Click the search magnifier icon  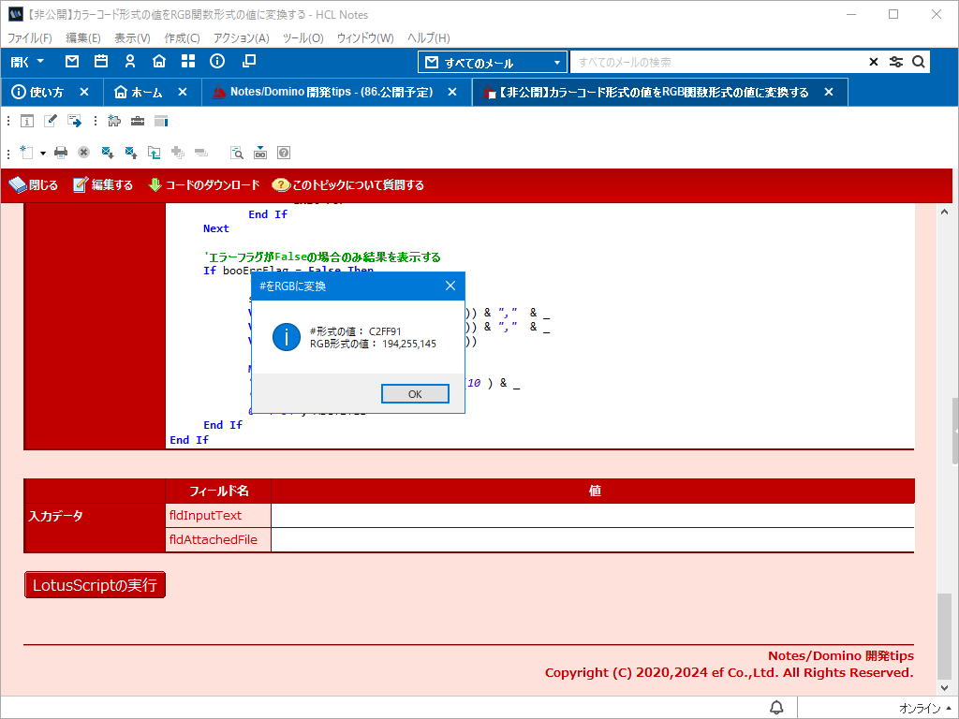point(919,62)
